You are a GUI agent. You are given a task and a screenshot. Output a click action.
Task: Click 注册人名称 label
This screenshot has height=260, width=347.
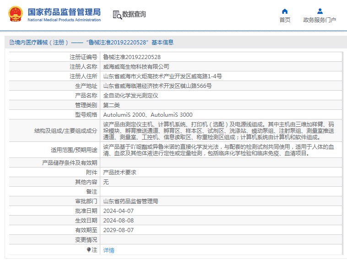[83, 67]
